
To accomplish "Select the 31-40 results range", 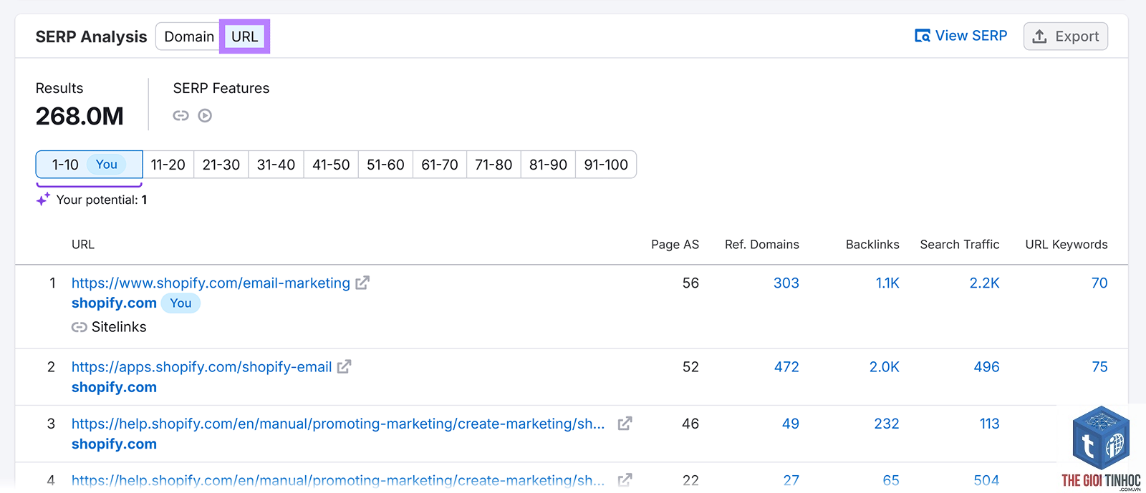I will click(276, 165).
